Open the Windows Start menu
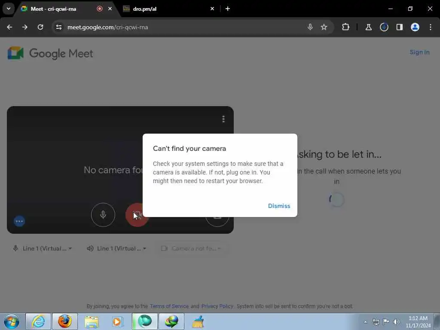This screenshot has width=440, height=330. coord(11,321)
